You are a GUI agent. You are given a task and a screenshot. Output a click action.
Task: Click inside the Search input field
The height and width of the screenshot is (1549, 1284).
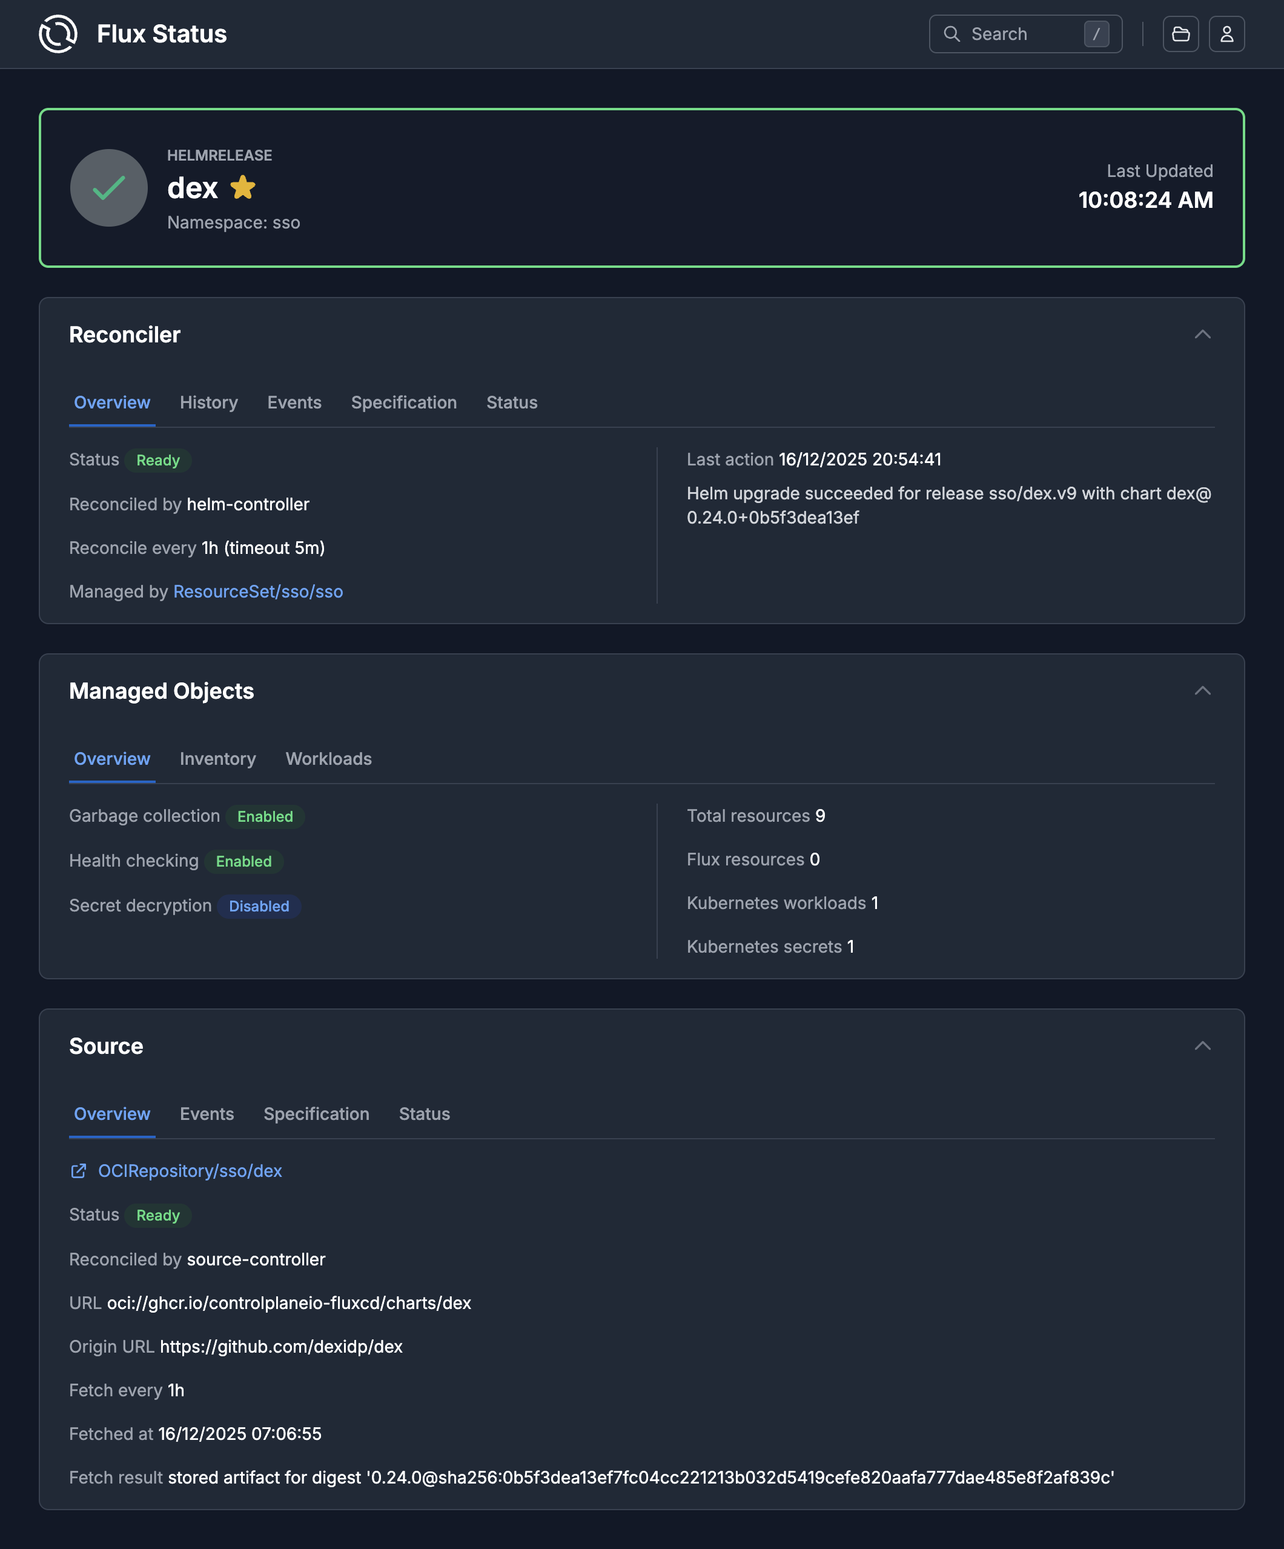[x=1025, y=34]
